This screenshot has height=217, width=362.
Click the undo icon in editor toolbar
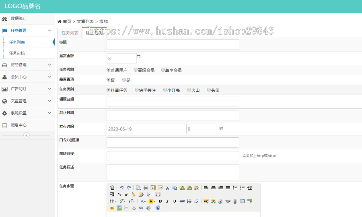coord(121,188)
